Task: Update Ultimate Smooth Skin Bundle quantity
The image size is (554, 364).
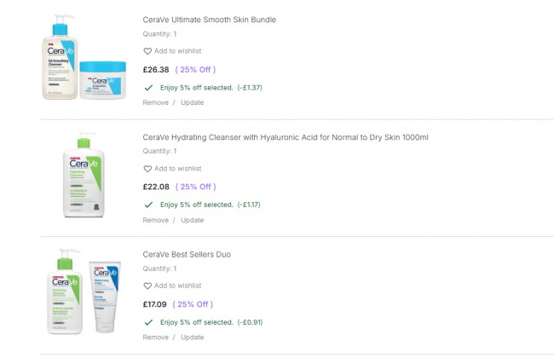Action: 192,102
